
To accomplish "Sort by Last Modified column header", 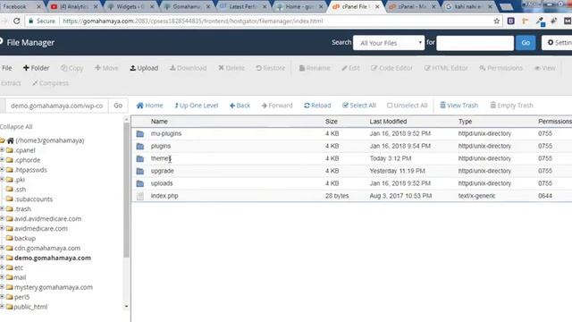I will 388,122.
